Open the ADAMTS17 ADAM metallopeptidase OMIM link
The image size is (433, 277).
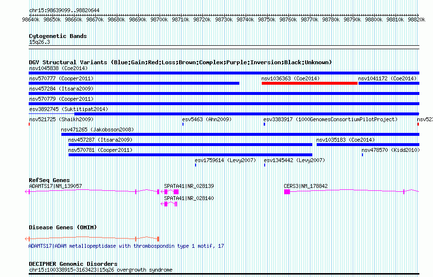126,246
